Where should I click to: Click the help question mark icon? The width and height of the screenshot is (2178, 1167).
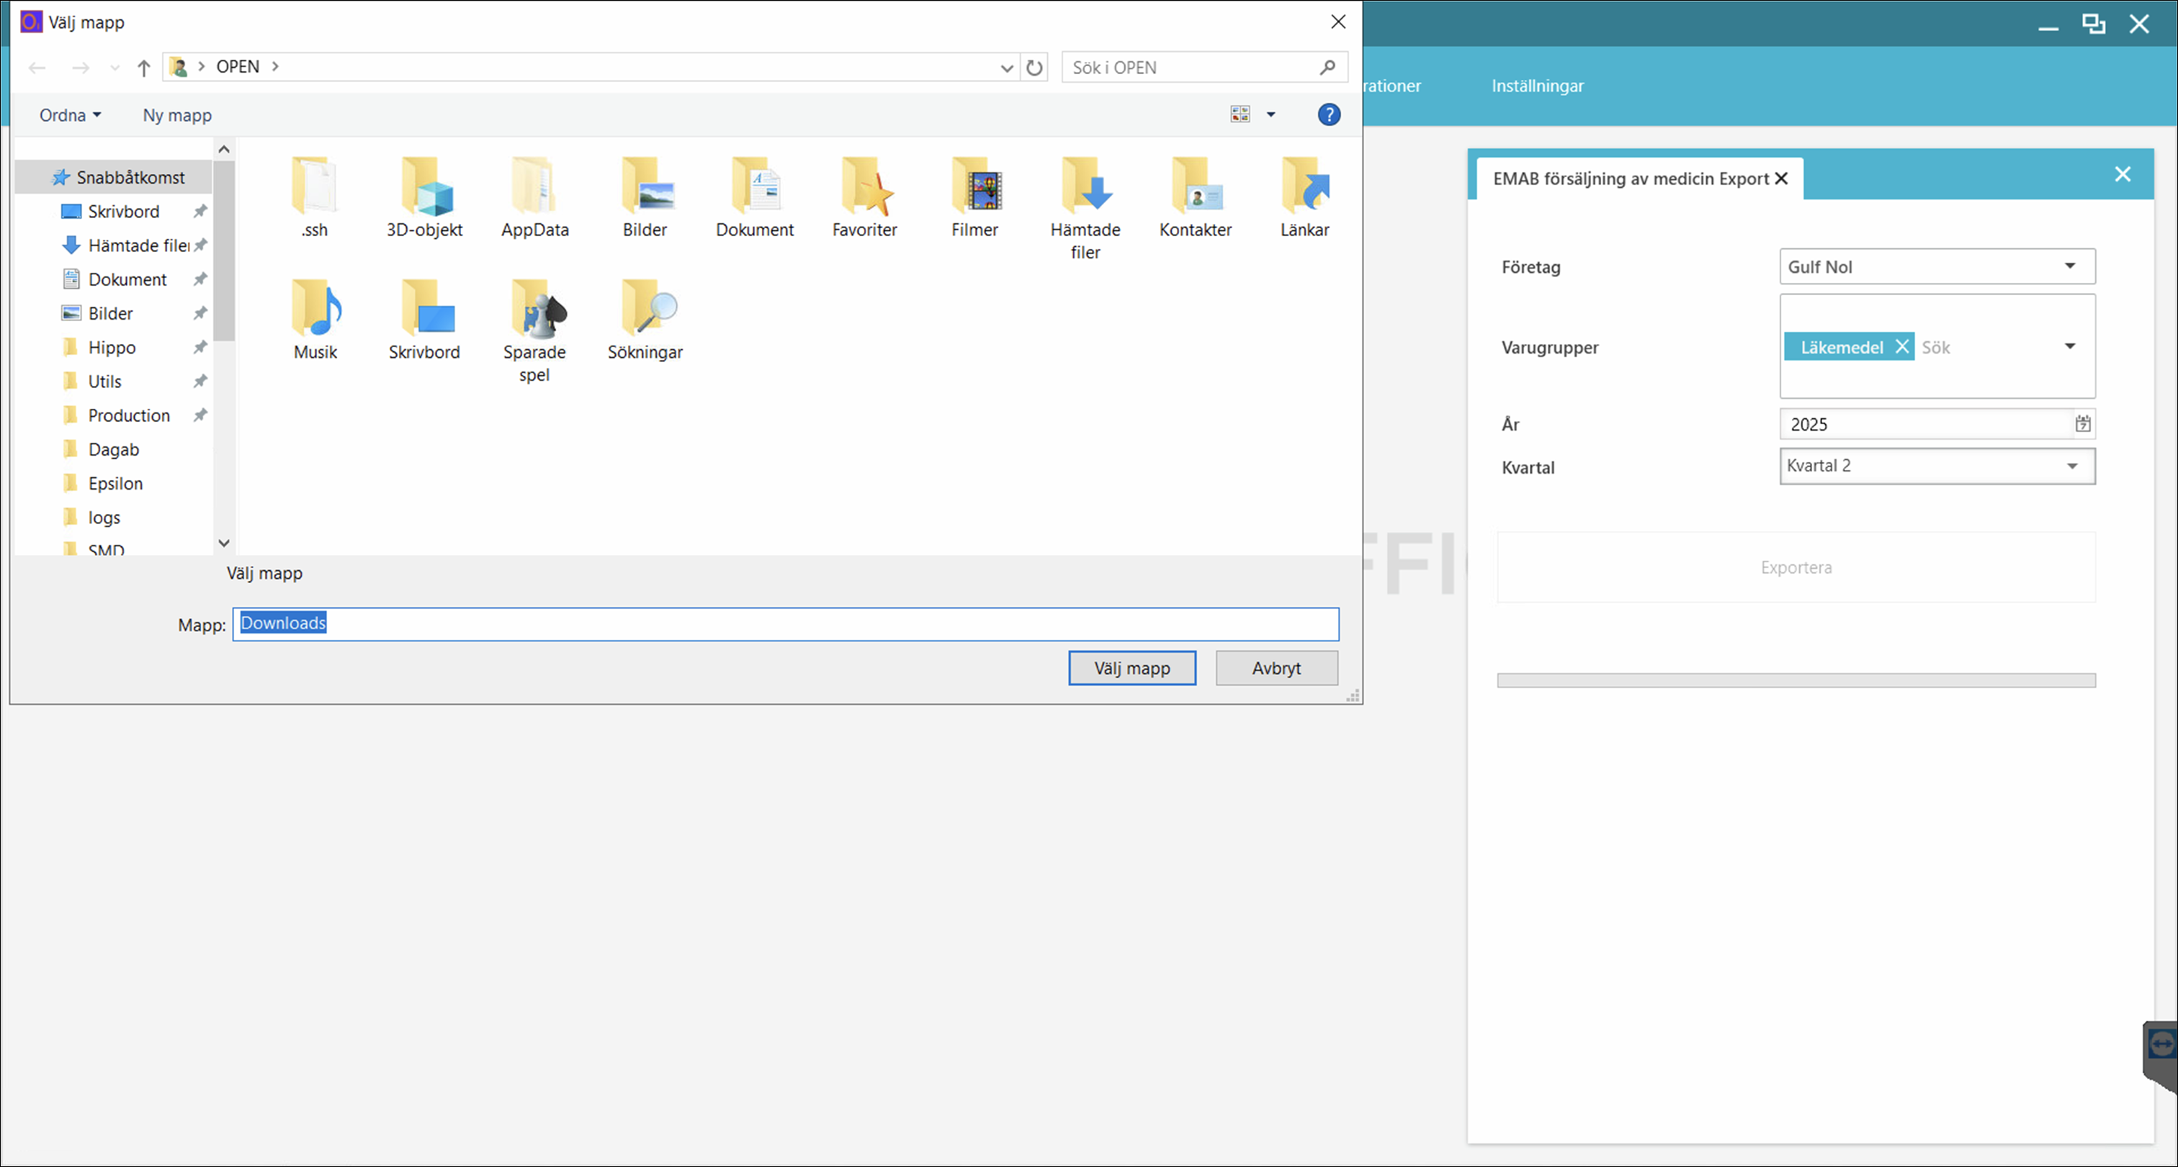(x=1328, y=114)
